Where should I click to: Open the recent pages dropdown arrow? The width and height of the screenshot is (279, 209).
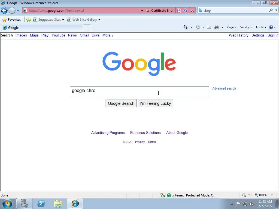tap(18, 11)
